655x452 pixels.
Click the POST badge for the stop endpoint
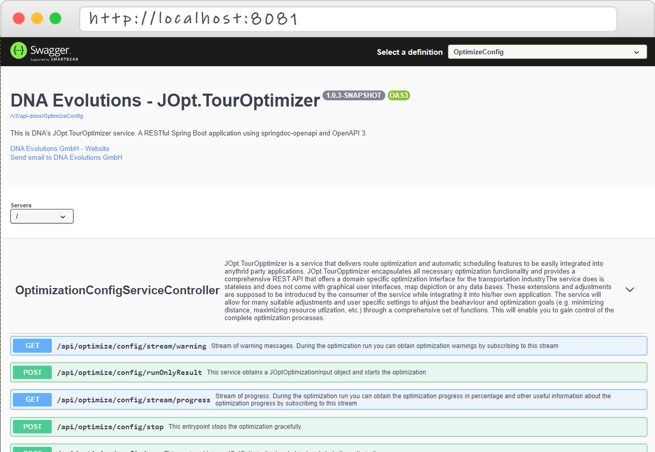32,427
